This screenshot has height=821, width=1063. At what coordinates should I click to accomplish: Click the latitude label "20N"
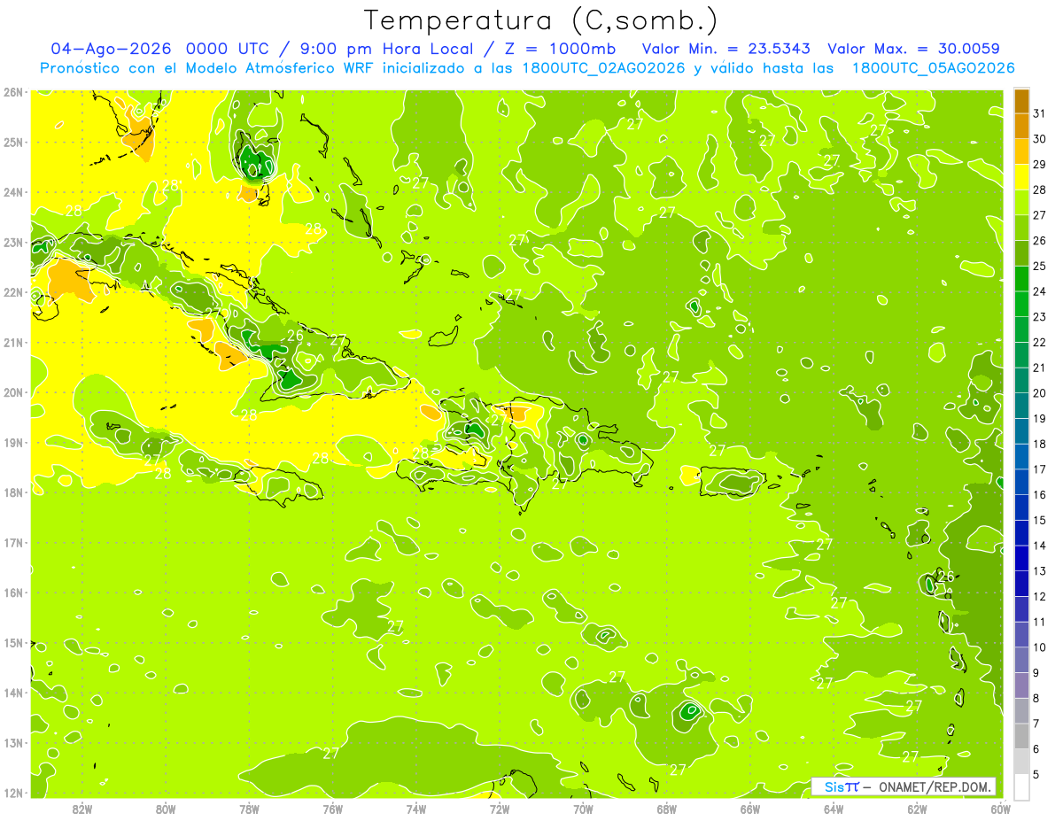(x=12, y=392)
